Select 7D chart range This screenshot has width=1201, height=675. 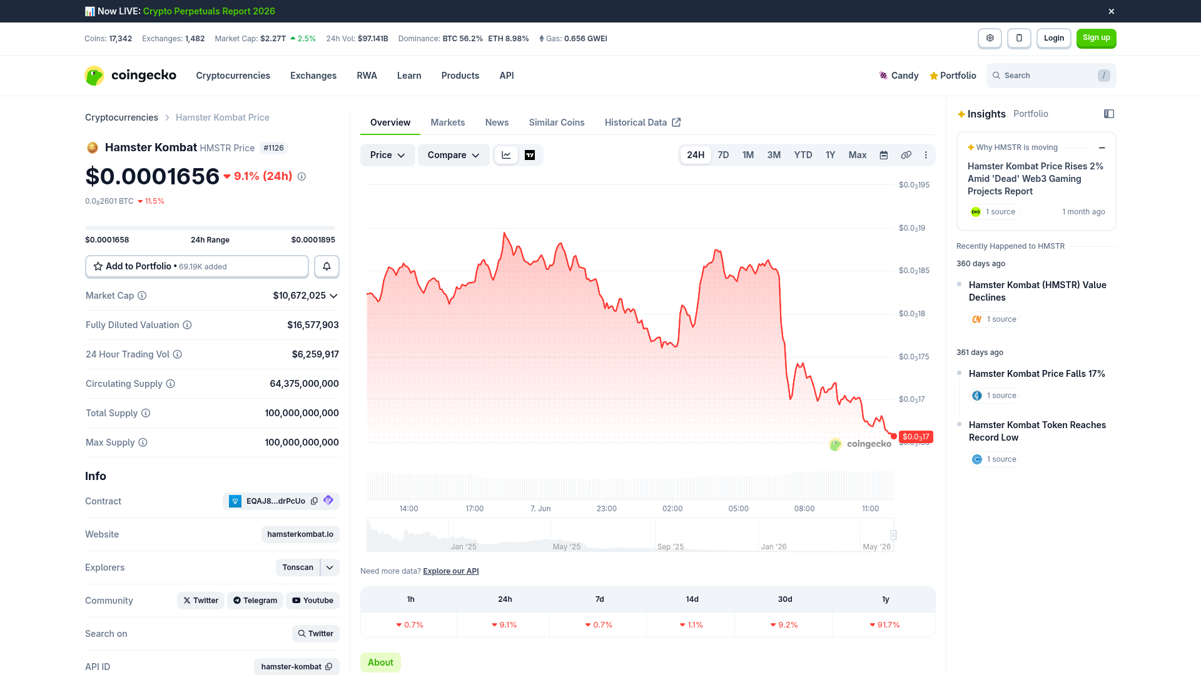[x=723, y=155]
